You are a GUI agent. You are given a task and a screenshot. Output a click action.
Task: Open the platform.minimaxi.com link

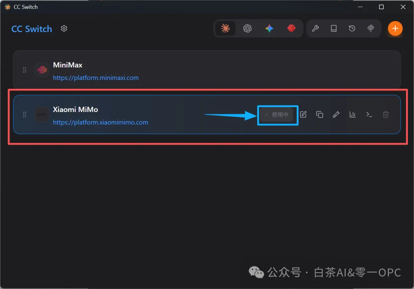96,78
